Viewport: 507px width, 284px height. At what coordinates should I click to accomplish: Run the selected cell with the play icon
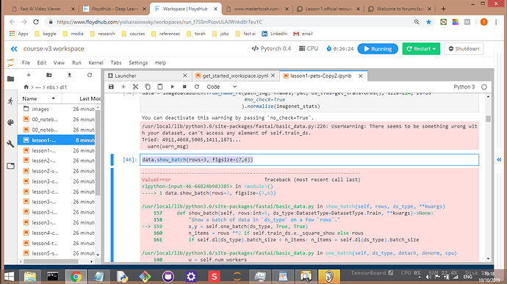[x=173, y=87]
